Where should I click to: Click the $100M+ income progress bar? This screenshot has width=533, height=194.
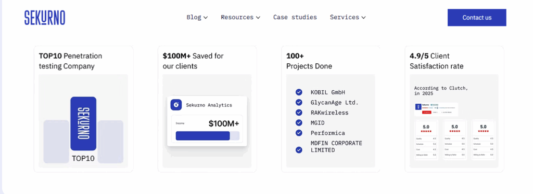coord(207,136)
